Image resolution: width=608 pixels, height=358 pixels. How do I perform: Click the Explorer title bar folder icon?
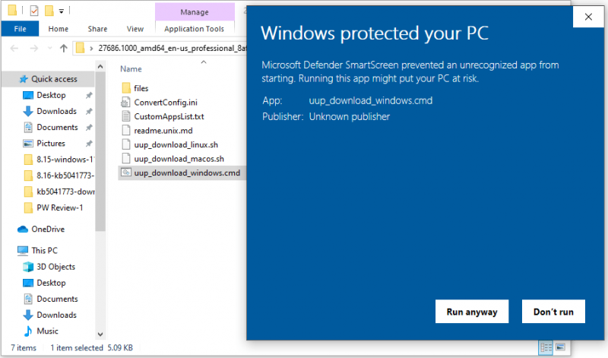12,10
